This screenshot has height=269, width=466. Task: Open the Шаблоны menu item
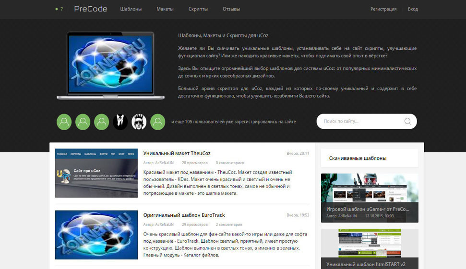[131, 9]
